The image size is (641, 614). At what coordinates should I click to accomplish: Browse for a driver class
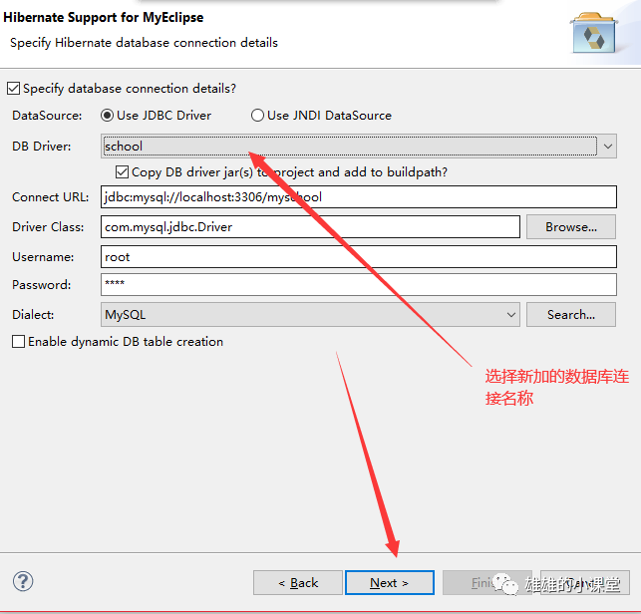click(x=570, y=227)
